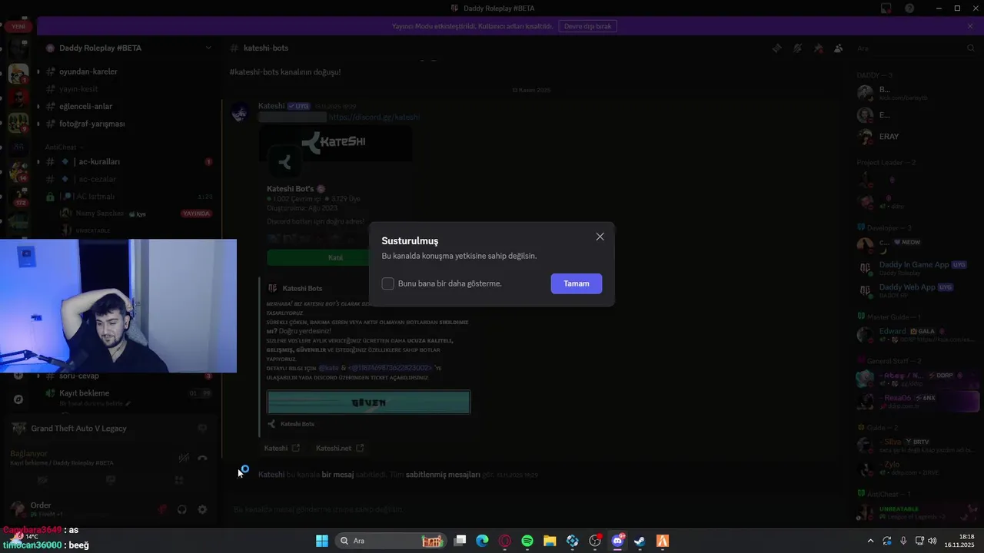Open Steam from taskbar

click(x=640, y=541)
